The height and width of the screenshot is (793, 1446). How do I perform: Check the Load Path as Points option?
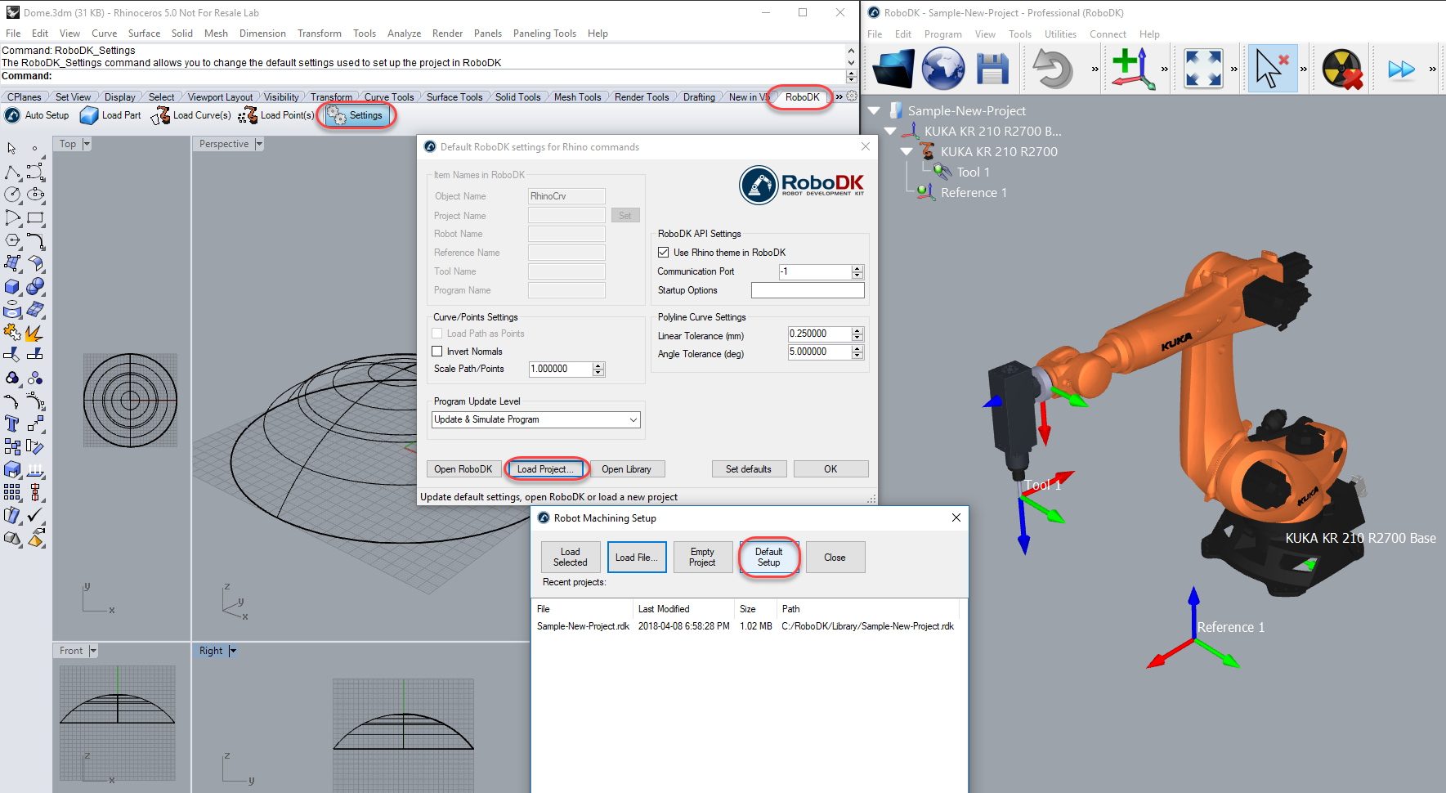click(x=438, y=333)
